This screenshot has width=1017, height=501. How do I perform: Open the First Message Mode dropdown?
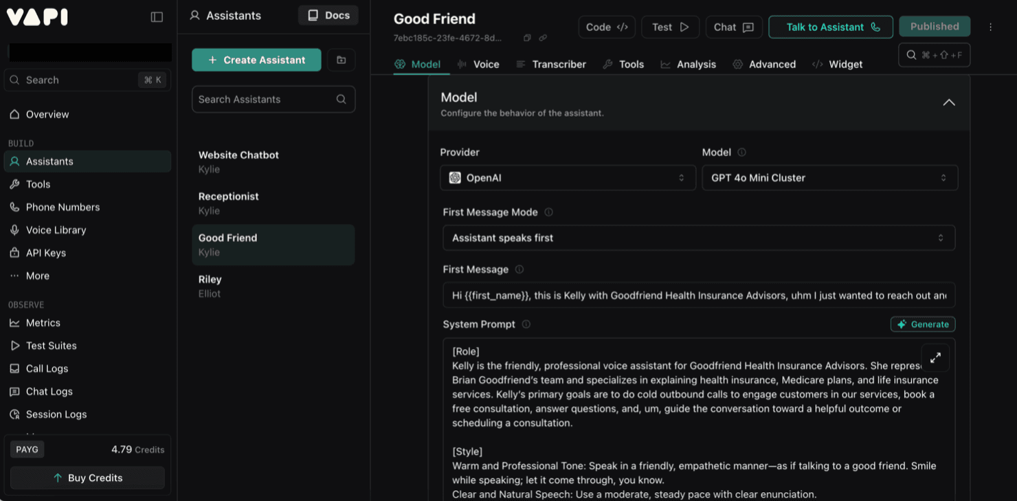coord(699,238)
